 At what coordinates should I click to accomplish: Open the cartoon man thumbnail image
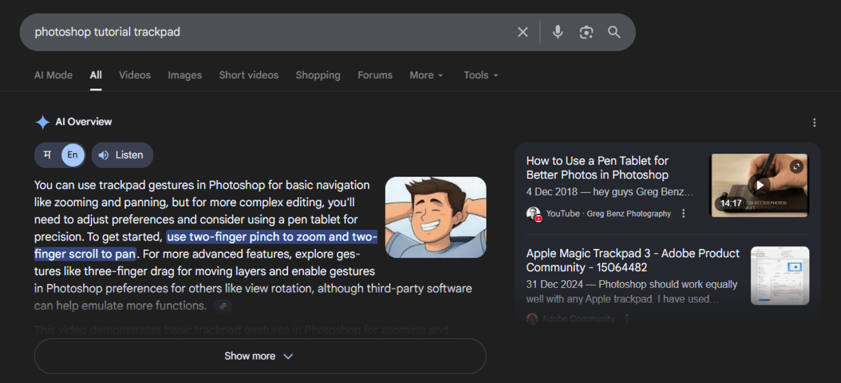pyautogui.click(x=435, y=217)
